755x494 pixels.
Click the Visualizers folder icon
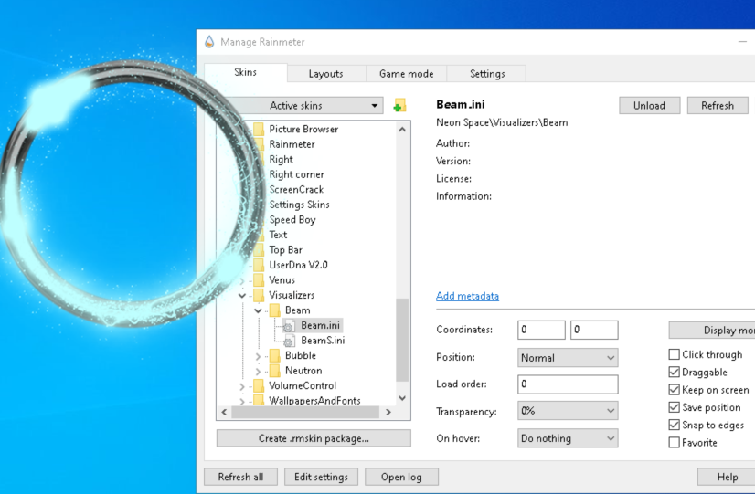click(x=259, y=295)
